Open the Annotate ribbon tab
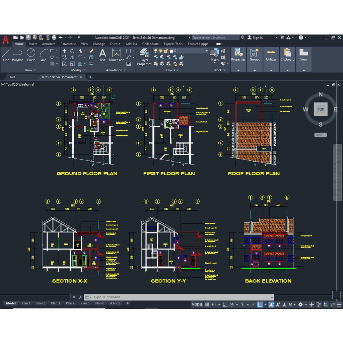 (x=49, y=44)
